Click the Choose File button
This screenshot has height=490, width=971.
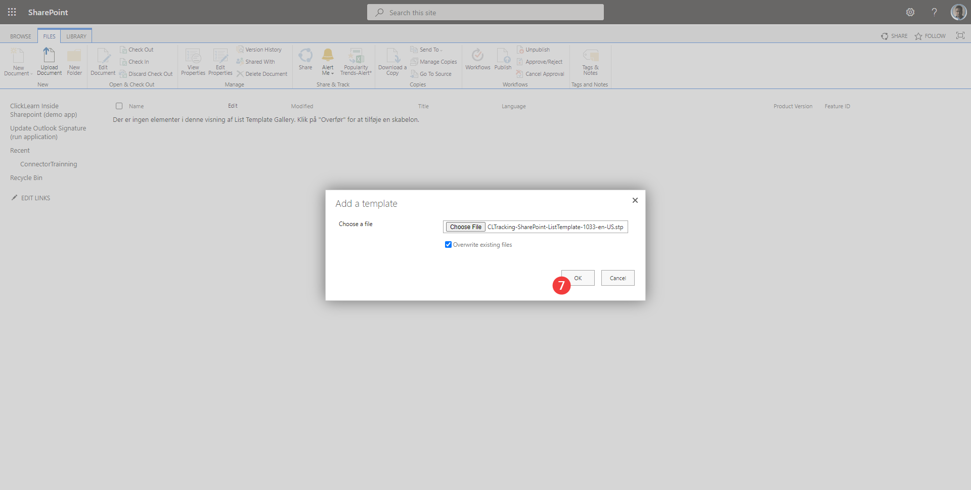pos(466,227)
